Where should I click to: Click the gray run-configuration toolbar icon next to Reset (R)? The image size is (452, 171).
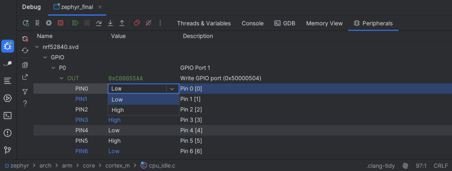click(49, 23)
